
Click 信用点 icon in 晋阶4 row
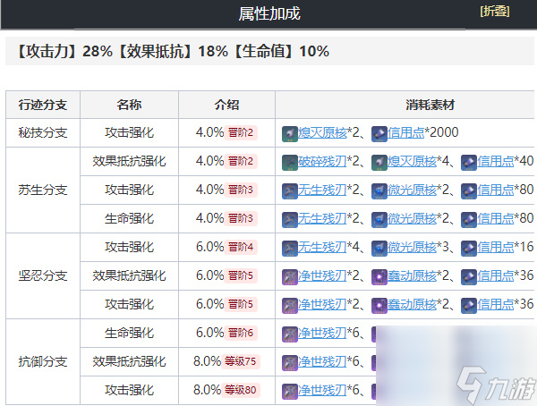[469, 249]
